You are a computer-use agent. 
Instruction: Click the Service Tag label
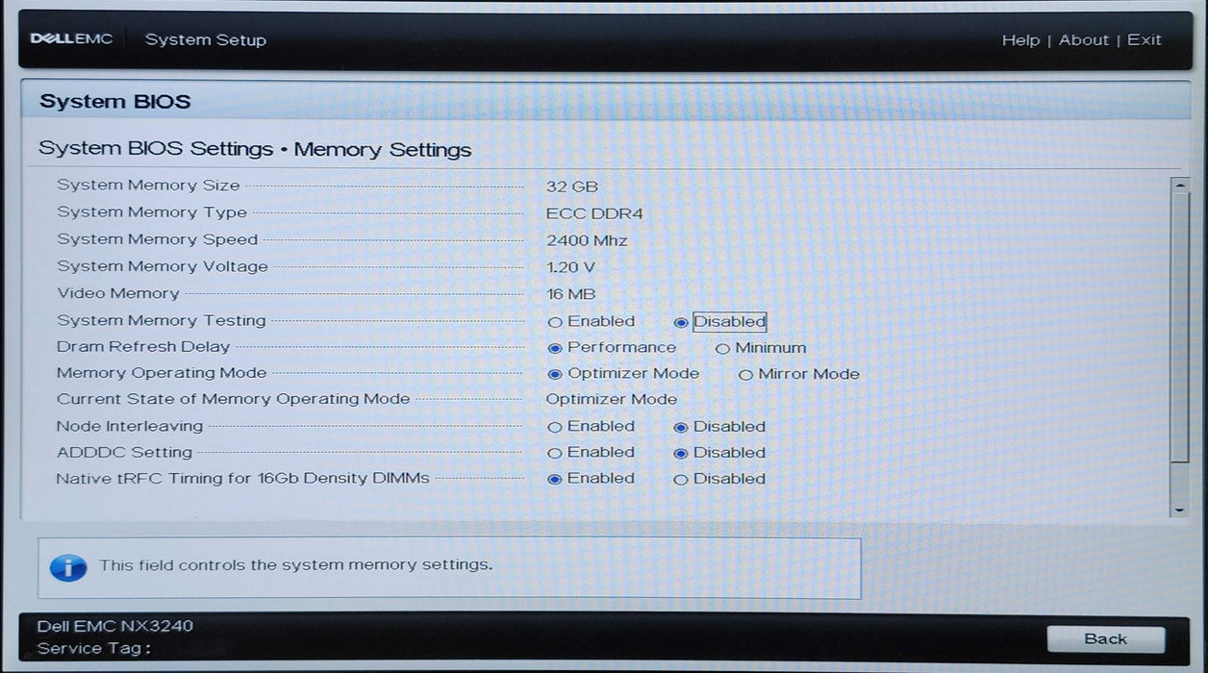(x=94, y=648)
